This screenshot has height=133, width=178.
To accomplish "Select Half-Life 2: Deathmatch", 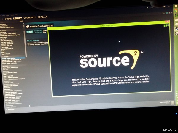I will click(x=7, y=40).
